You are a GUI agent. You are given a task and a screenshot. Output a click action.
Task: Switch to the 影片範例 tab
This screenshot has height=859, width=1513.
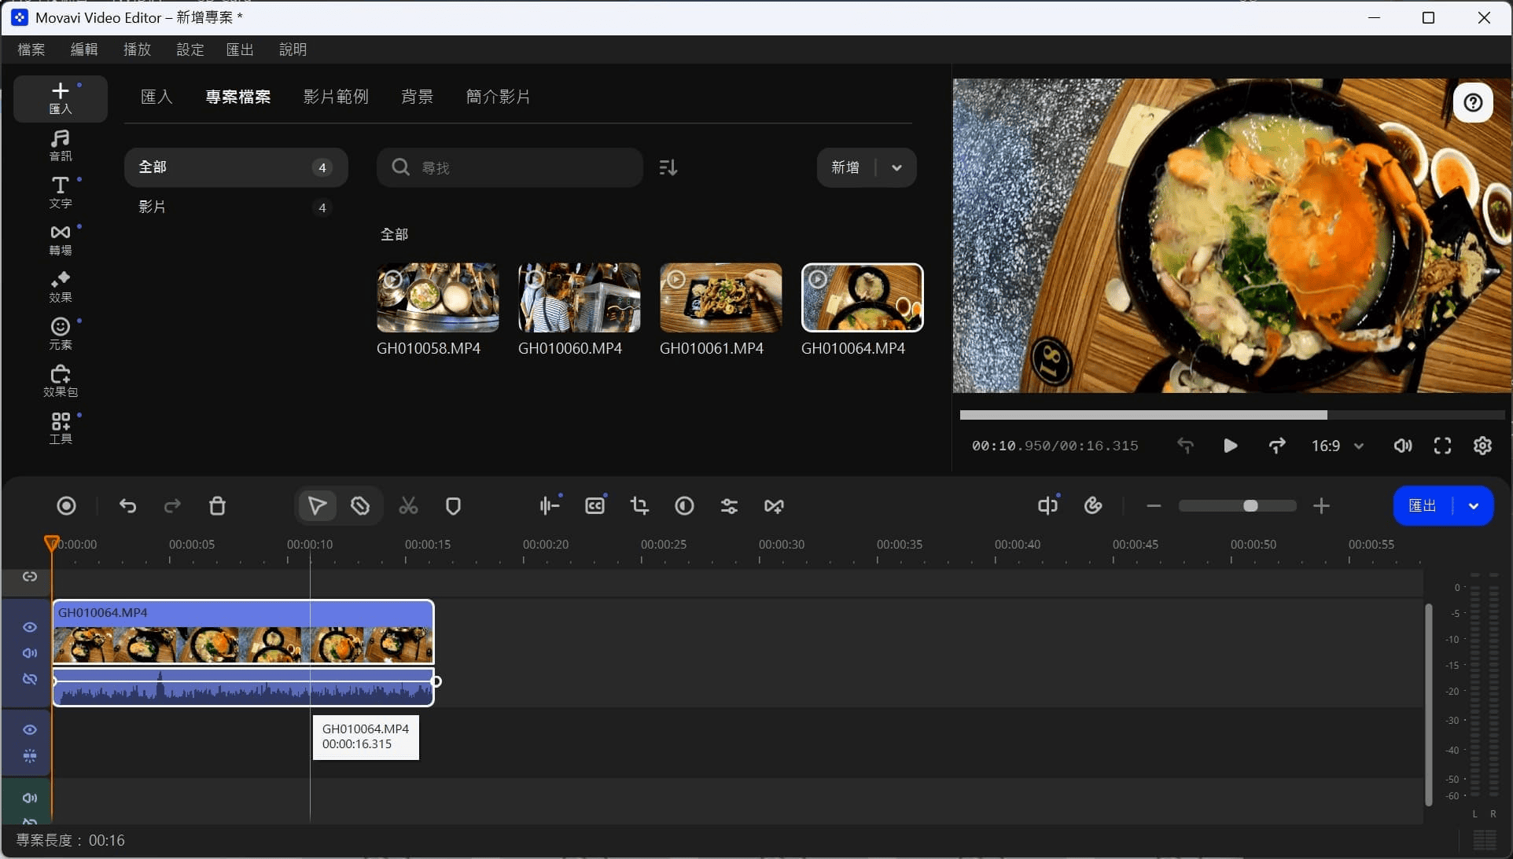tap(336, 97)
